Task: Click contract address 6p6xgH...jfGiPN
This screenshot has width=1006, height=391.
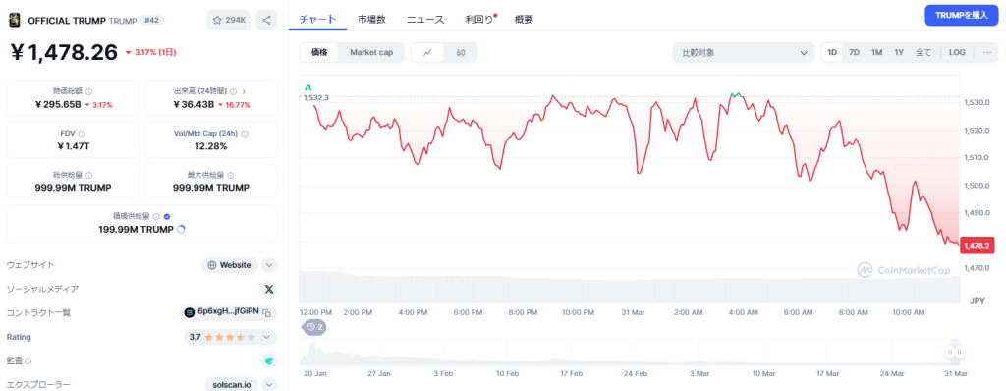Action: pos(228,312)
